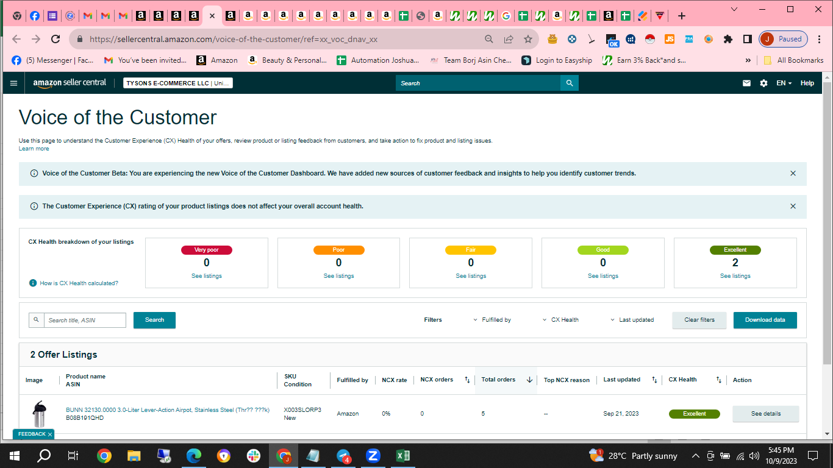
Task: Click the Search title, ASIN input field
Action: click(x=85, y=320)
